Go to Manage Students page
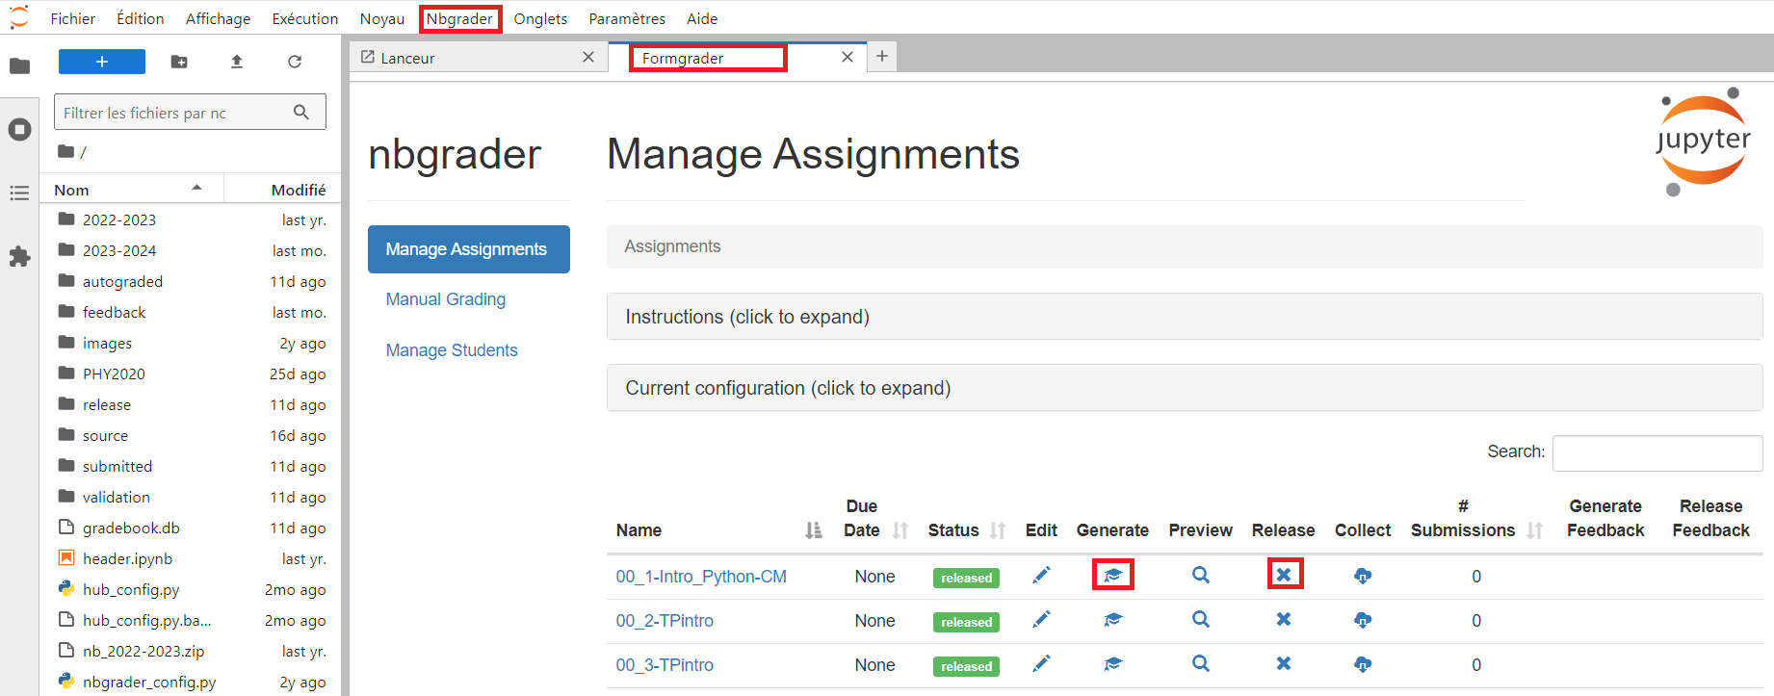This screenshot has width=1774, height=696. click(452, 350)
